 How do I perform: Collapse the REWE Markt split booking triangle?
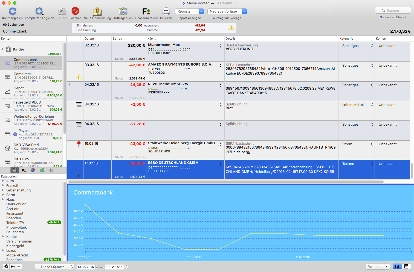[x=70, y=85]
